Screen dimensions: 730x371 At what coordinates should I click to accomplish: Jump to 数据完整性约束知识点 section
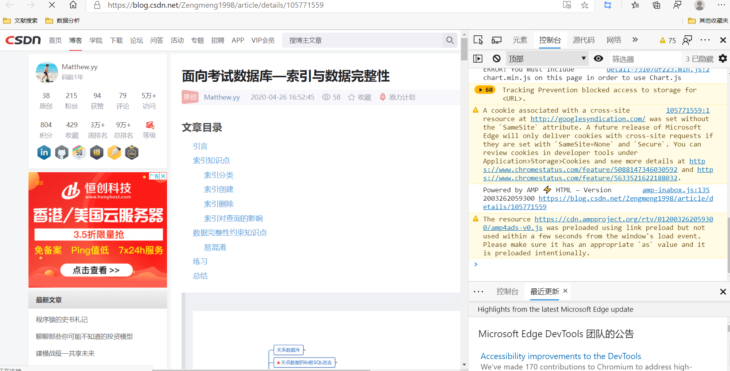(x=230, y=233)
